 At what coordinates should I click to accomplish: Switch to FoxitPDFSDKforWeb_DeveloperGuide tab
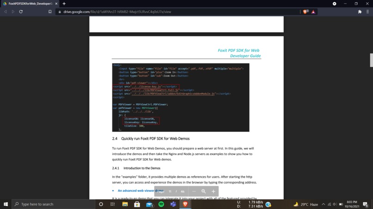coord(30,4)
